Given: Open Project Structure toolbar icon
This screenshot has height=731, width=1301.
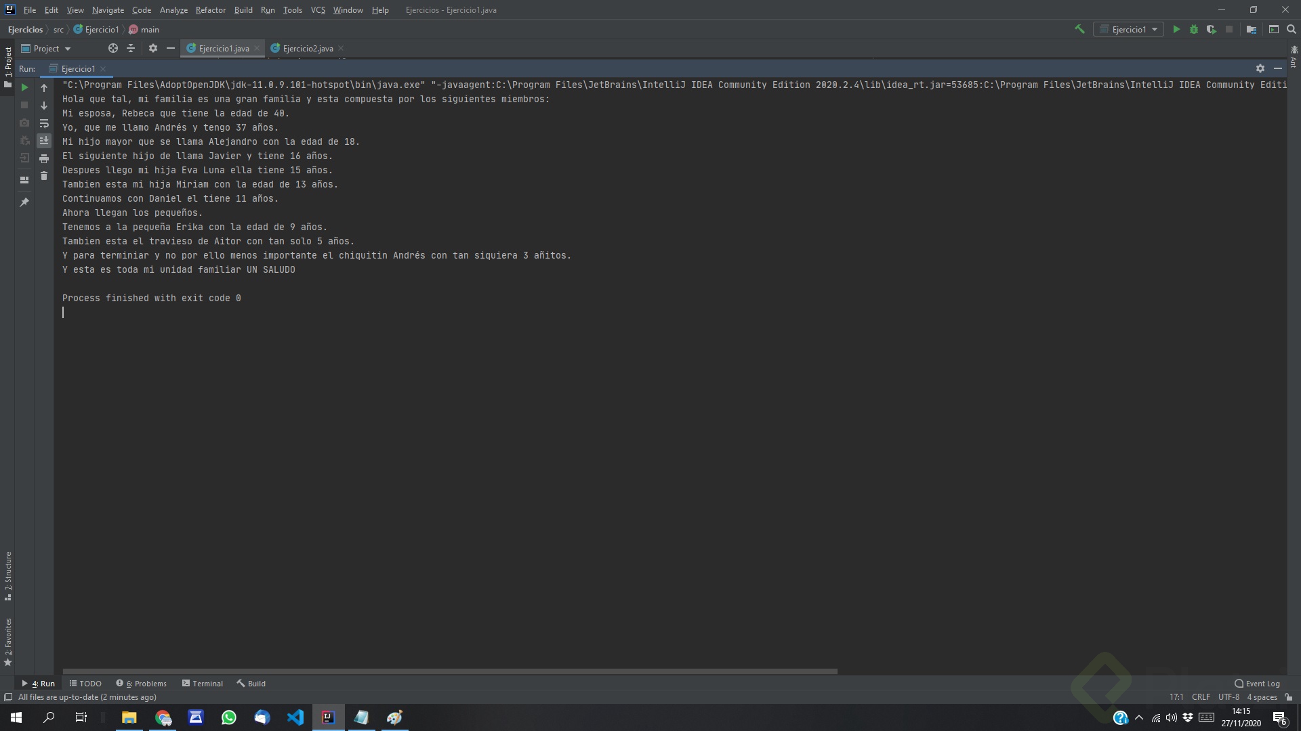Looking at the screenshot, I should (1251, 29).
